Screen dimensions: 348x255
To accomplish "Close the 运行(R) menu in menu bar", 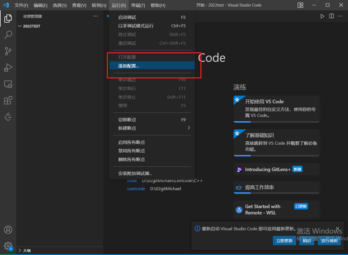I will (119, 5).
